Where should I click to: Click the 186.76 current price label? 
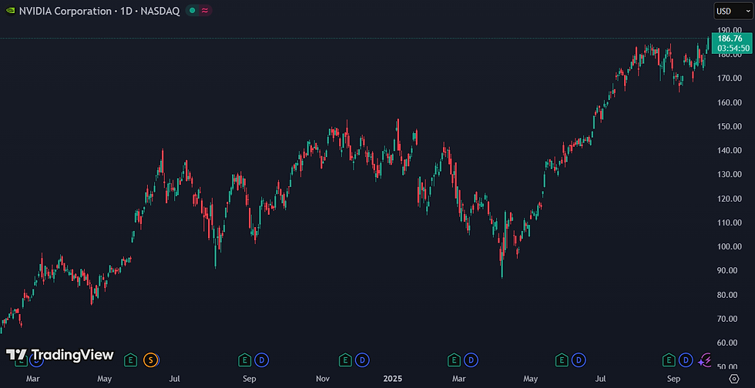(x=730, y=39)
